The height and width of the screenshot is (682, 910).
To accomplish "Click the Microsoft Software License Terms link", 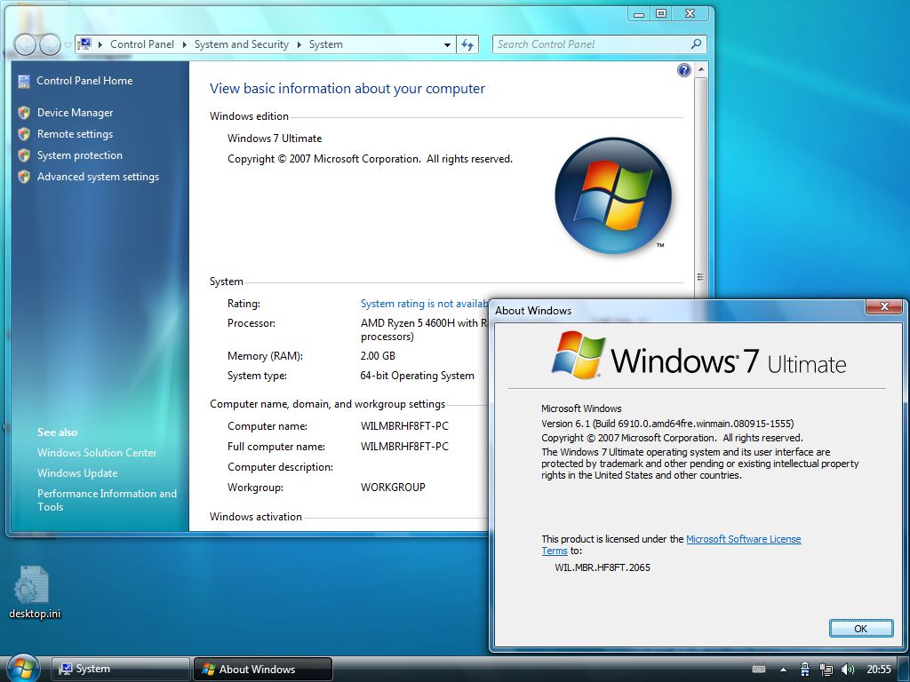I will click(672, 544).
